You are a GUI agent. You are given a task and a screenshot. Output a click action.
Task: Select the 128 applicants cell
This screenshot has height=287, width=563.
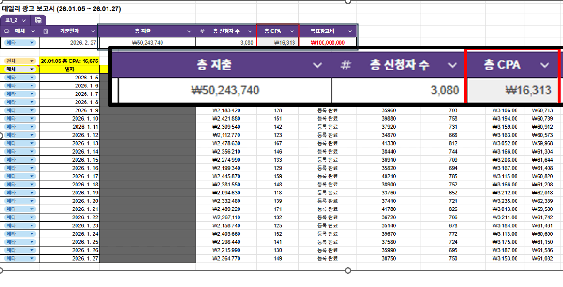point(278,110)
